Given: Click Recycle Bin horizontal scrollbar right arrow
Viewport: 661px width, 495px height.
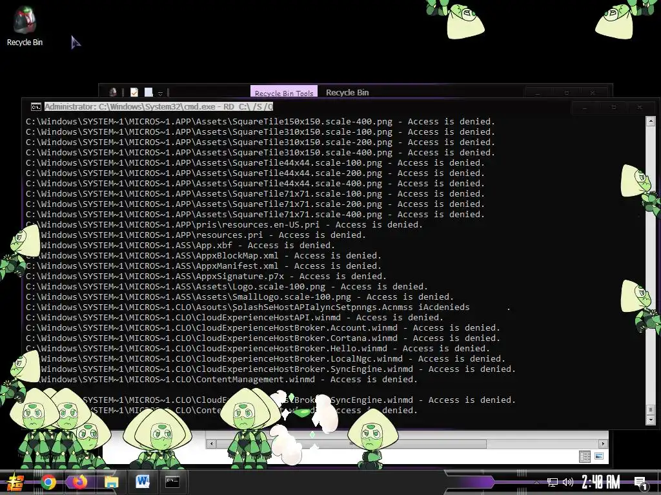Looking at the screenshot, I should tap(603, 443).
